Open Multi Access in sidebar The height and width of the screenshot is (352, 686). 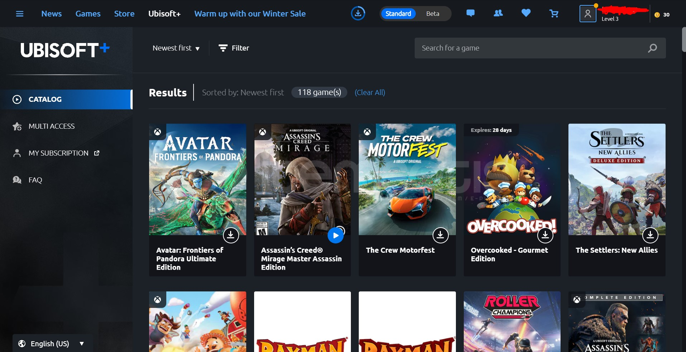pos(52,126)
